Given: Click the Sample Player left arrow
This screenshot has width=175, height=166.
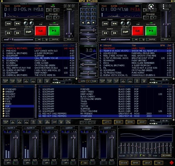Looking at the screenshot, I should pyautogui.click(x=83, y=23).
